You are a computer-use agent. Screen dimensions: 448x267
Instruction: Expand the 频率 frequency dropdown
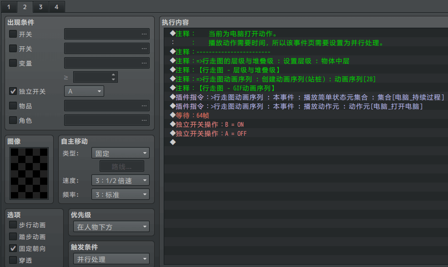point(120,194)
